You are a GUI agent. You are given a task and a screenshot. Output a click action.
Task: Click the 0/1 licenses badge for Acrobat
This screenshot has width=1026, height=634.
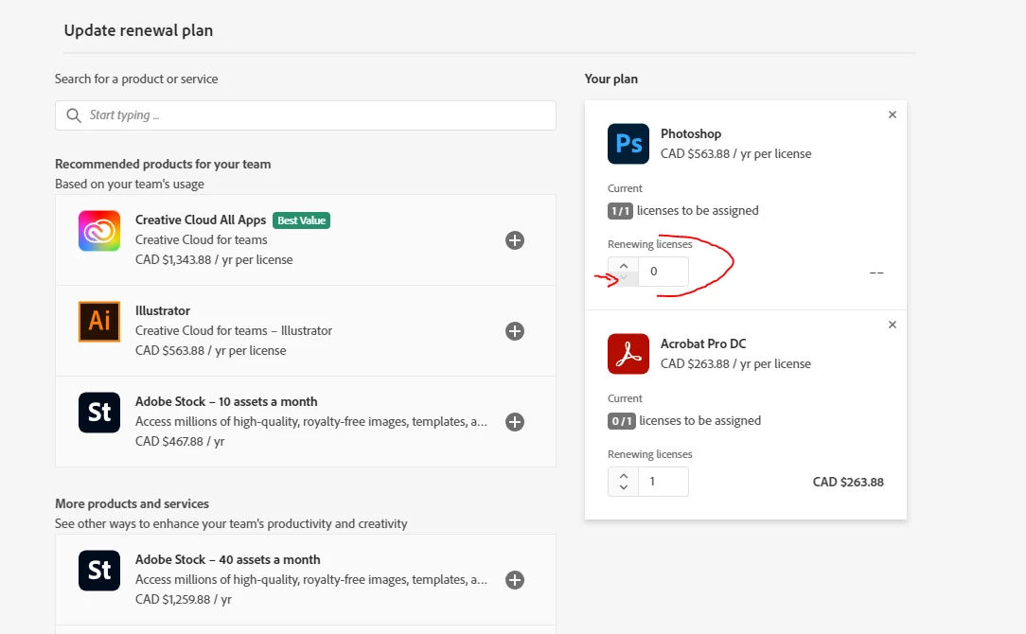tap(622, 421)
